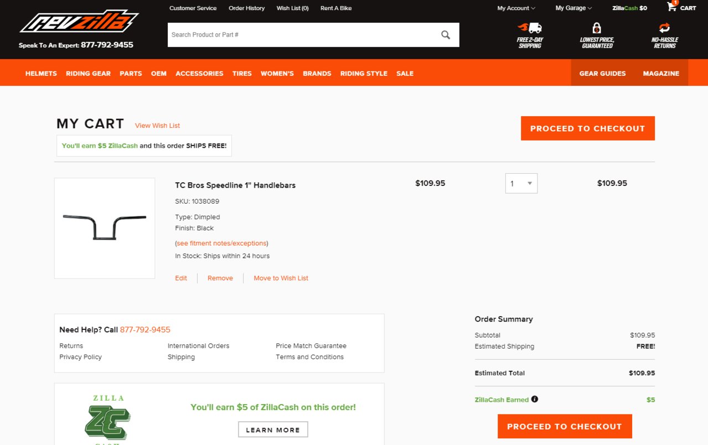
Task: Click the ZillaCash Earned label
Action: [x=502, y=400]
